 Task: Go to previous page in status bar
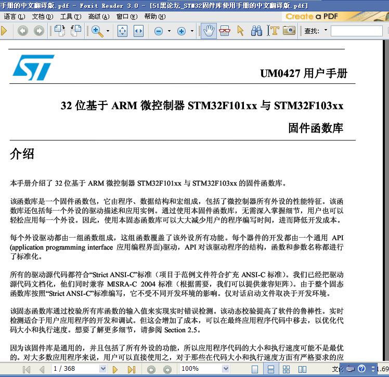[42, 369]
